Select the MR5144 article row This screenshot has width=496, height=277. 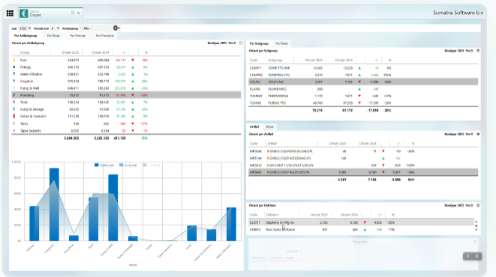pyautogui.click(x=363, y=159)
